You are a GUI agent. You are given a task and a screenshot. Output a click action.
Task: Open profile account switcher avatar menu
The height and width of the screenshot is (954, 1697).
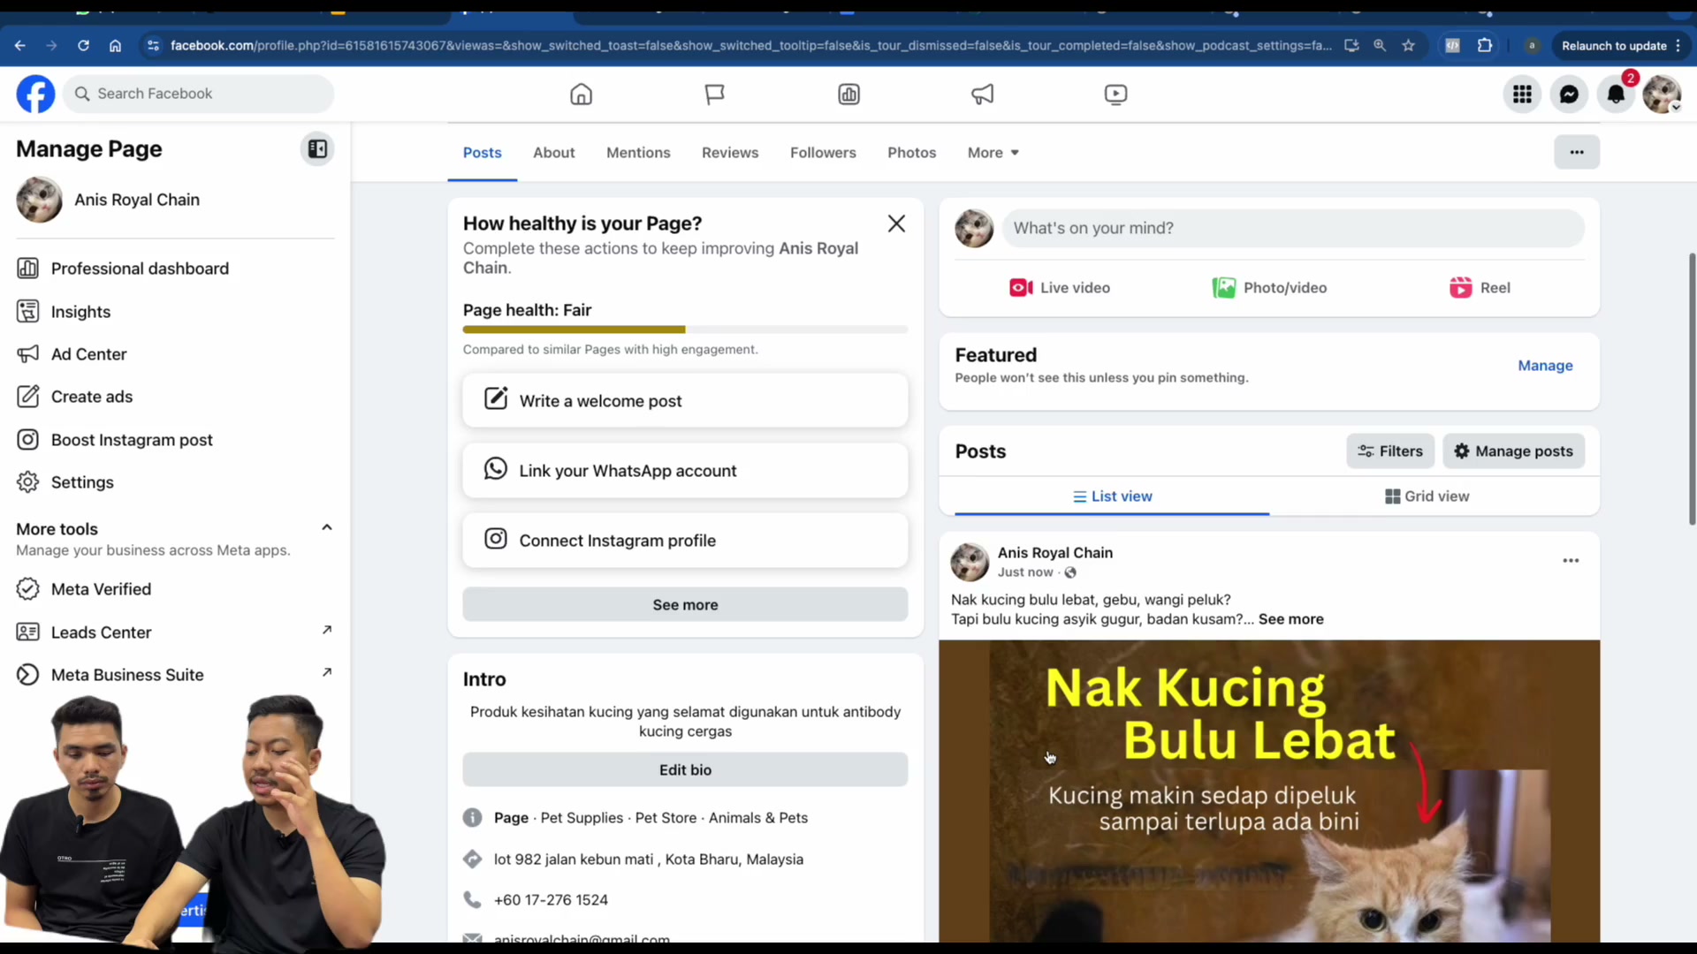click(1662, 95)
